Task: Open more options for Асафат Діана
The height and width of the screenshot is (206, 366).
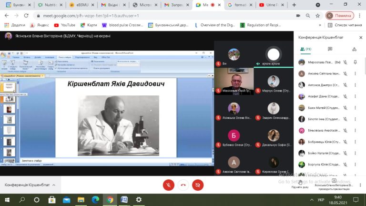Action: click(355, 96)
